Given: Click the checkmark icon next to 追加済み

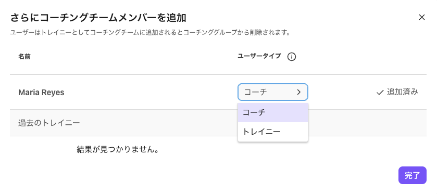Looking at the screenshot, I should [380, 93].
